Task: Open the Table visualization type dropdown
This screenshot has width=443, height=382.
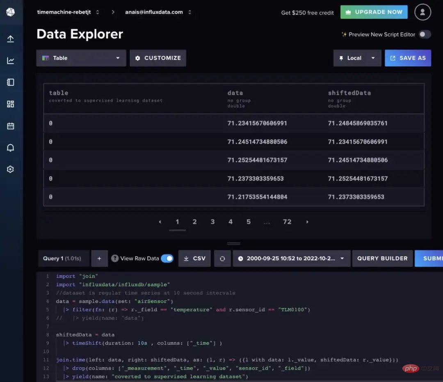Action: pyautogui.click(x=81, y=58)
